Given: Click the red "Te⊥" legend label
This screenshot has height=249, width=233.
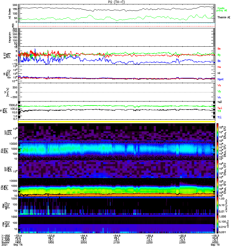Looking at the screenshot, I should point(220,108).
